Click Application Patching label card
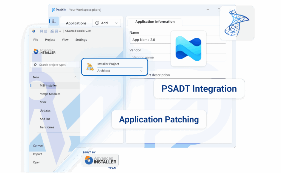The height and width of the screenshot is (173, 281). coord(159,119)
